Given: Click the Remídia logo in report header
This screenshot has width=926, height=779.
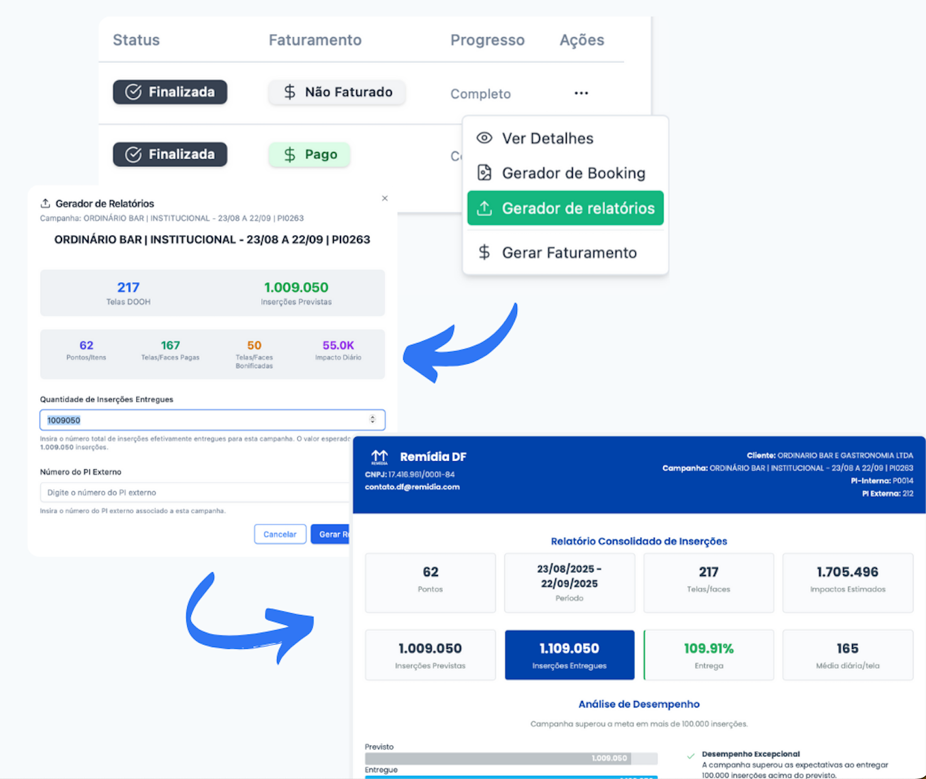Looking at the screenshot, I should pos(379,457).
